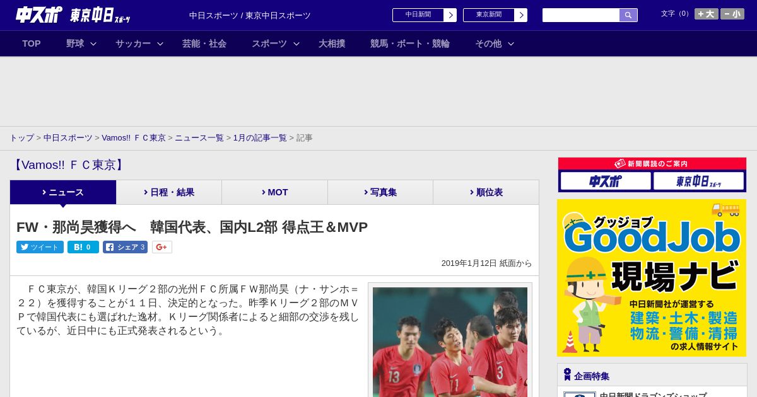Switch to the 写真集 tab
This screenshot has height=397, width=757.
(380, 192)
